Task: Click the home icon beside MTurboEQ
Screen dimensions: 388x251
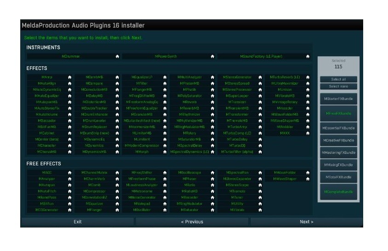Action: (260, 146)
